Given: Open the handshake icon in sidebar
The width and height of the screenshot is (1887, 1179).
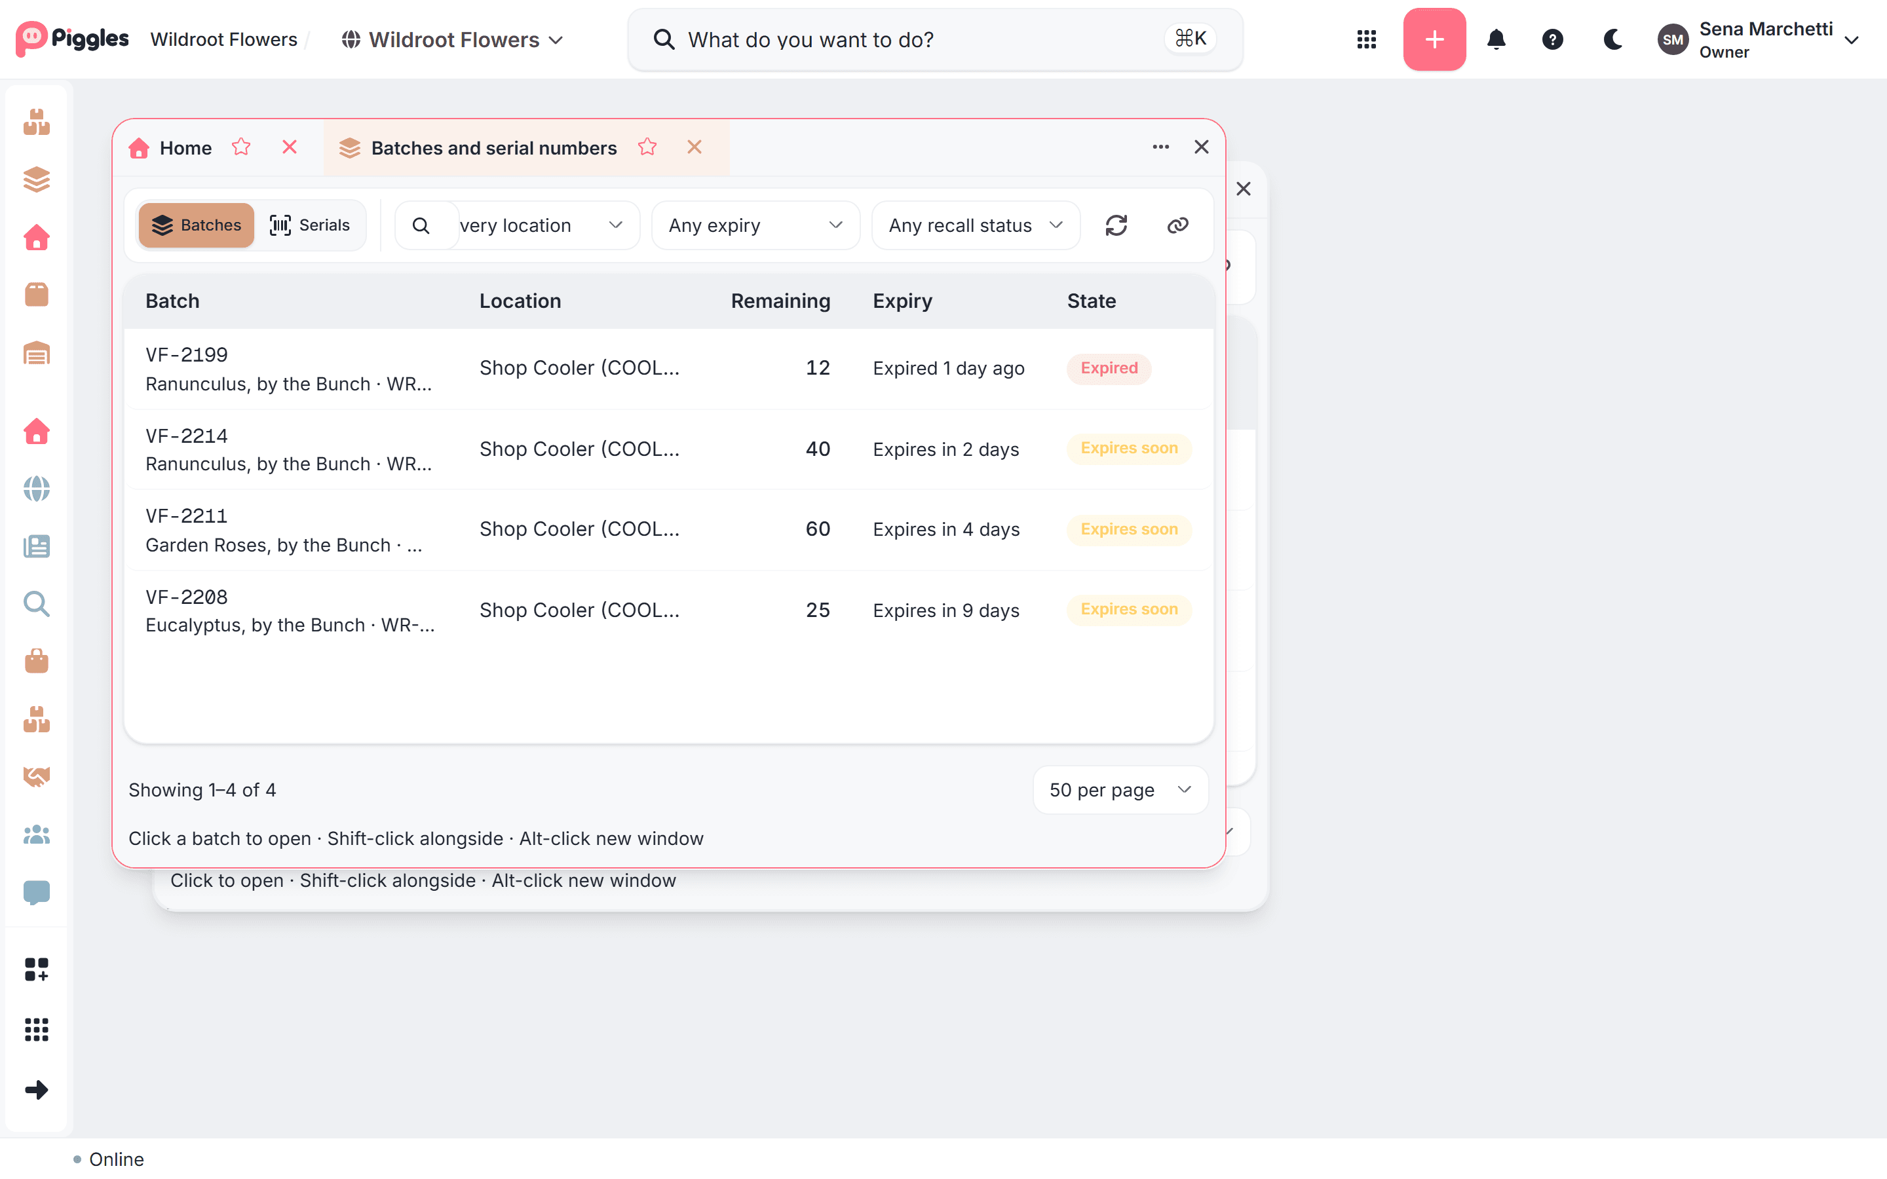Looking at the screenshot, I should coord(37,777).
